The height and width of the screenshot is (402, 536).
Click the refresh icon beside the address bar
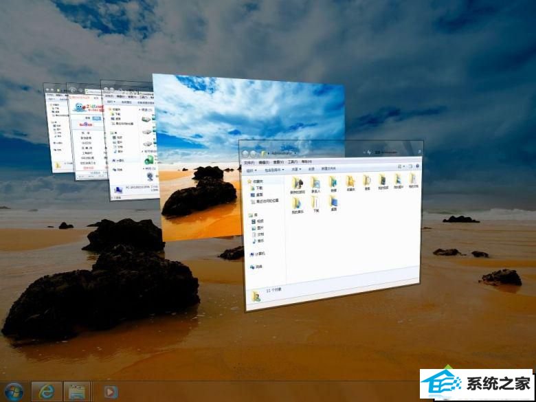pyautogui.click(x=369, y=153)
